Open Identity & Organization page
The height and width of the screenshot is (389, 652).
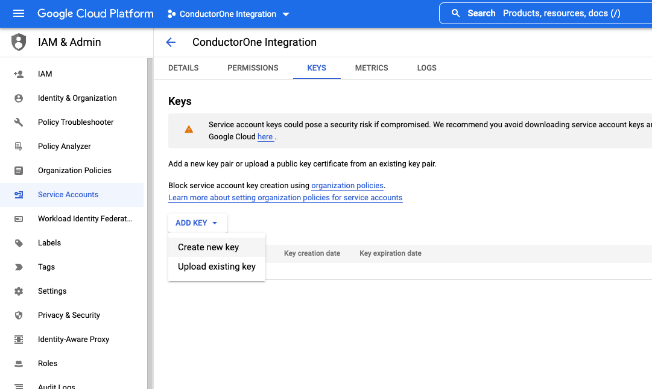pyautogui.click(x=77, y=98)
